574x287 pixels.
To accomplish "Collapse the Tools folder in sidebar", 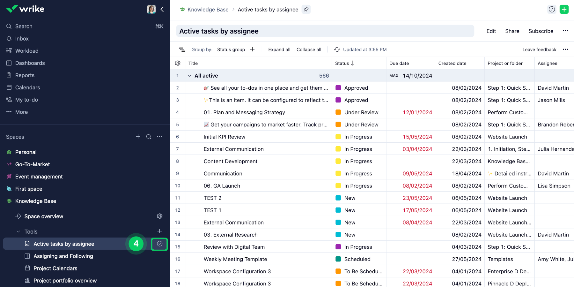I will [18, 232].
